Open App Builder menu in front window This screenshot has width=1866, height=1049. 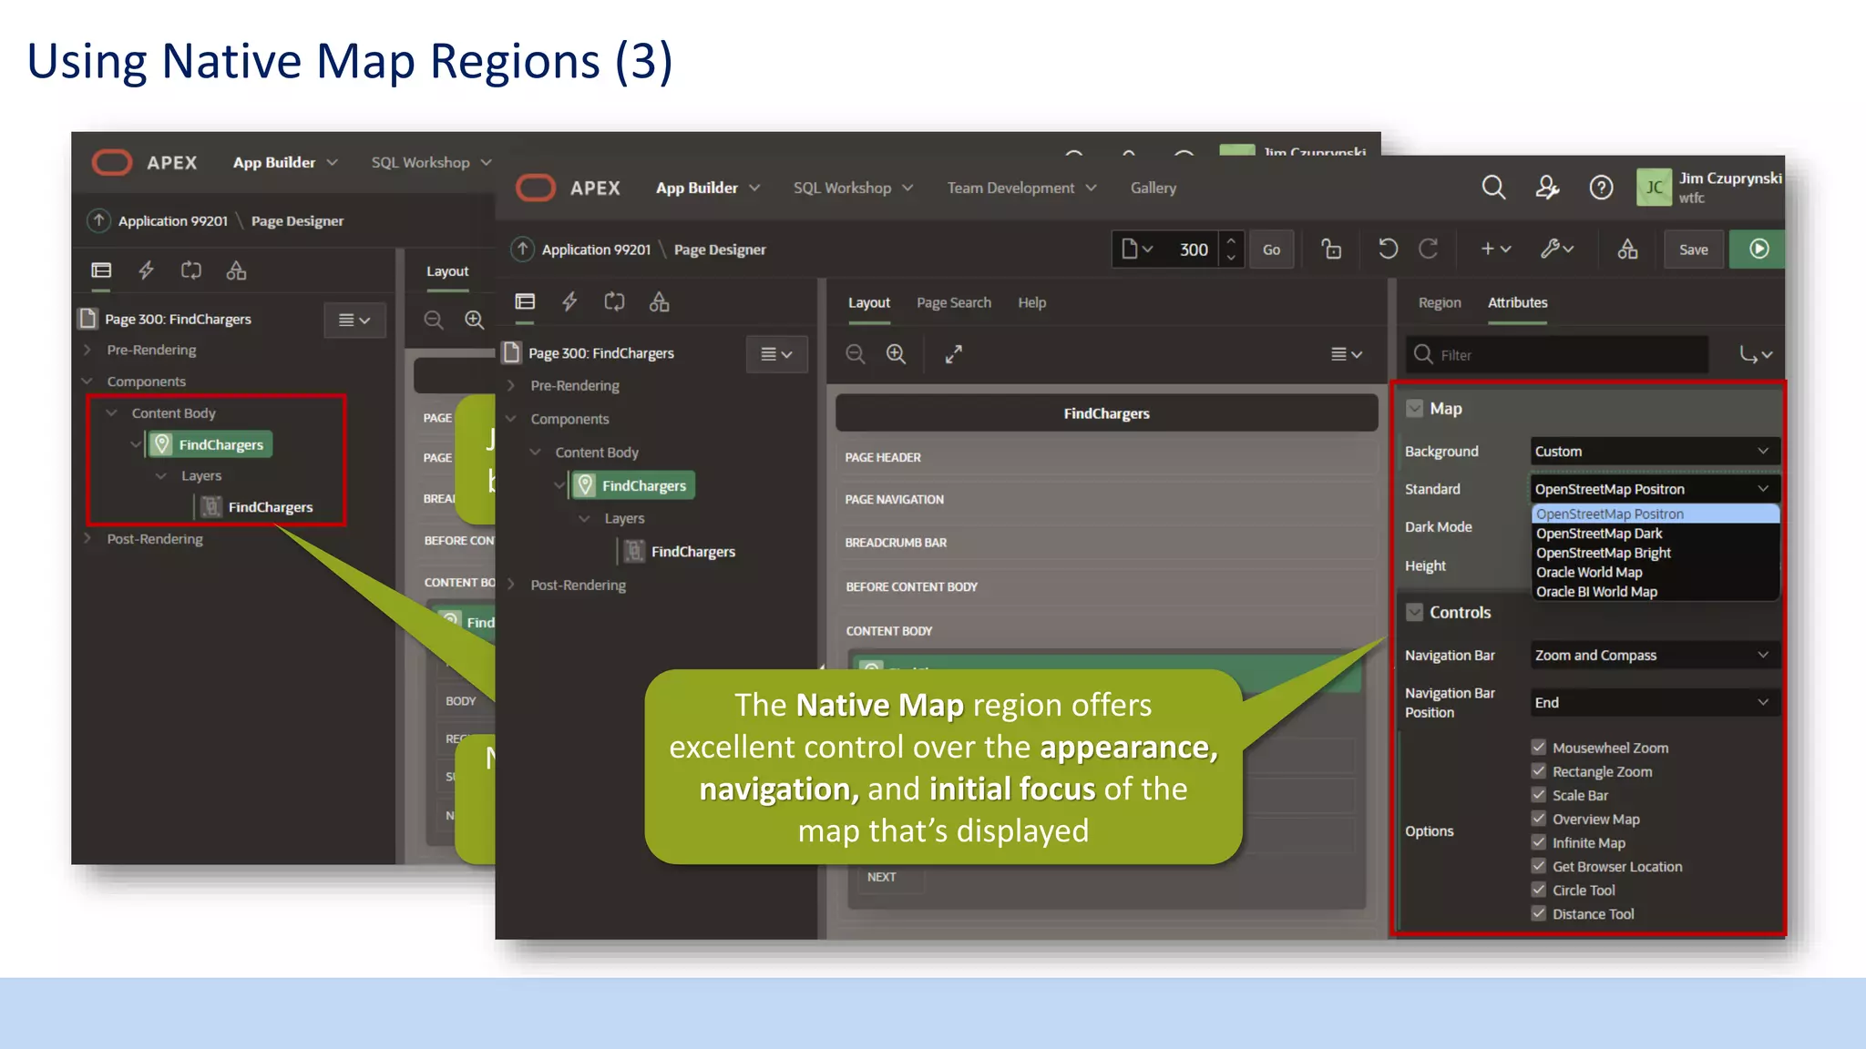pos(707,188)
